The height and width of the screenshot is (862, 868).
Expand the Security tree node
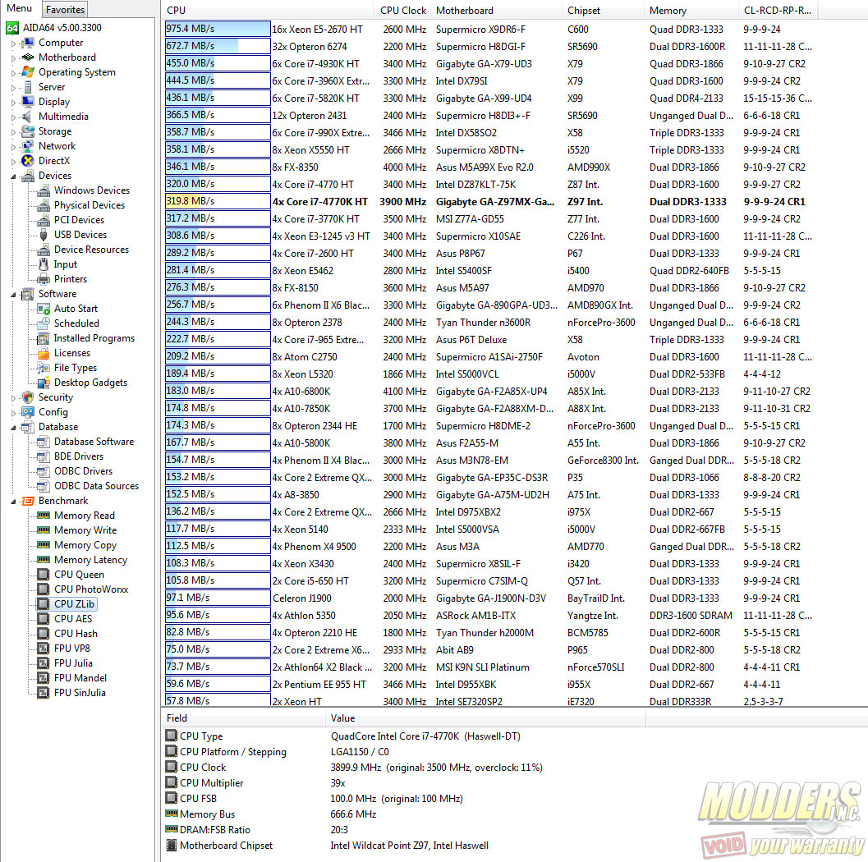(13, 398)
